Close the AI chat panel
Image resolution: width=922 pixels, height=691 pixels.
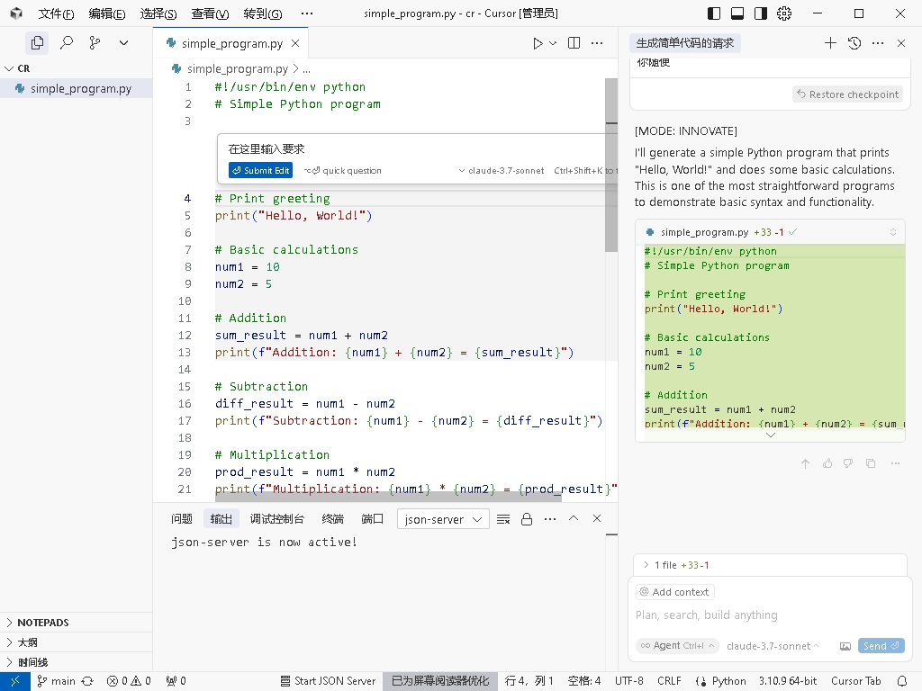coord(900,43)
